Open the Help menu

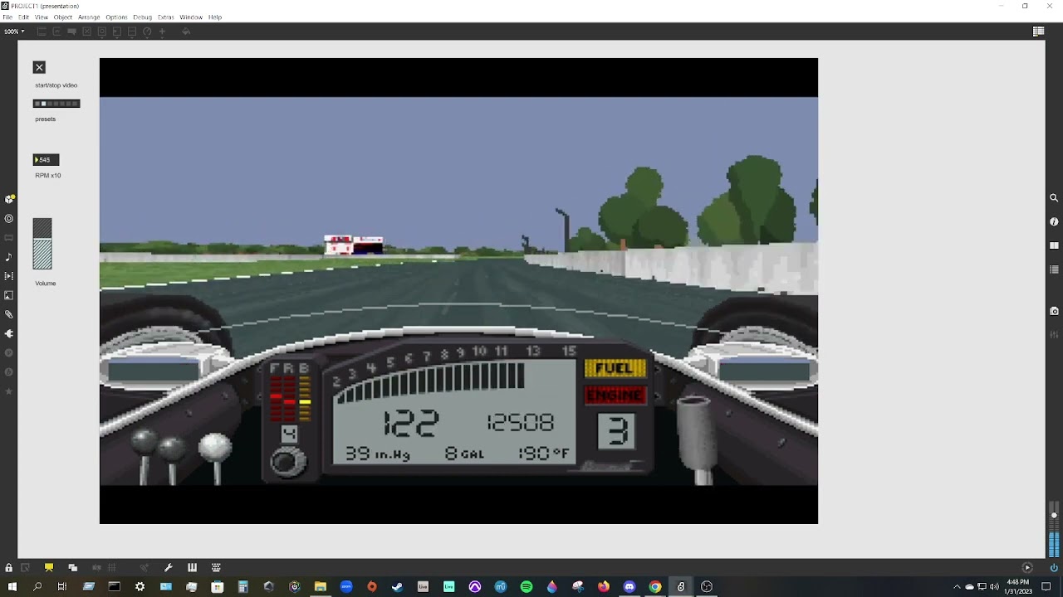click(x=215, y=17)
